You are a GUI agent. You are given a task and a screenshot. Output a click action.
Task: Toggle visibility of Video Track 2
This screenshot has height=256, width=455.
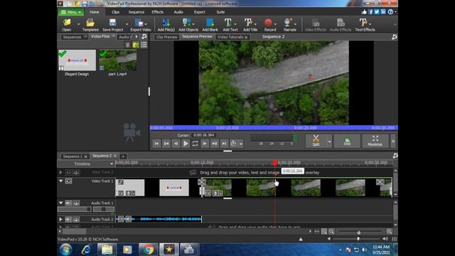(68, 172)
